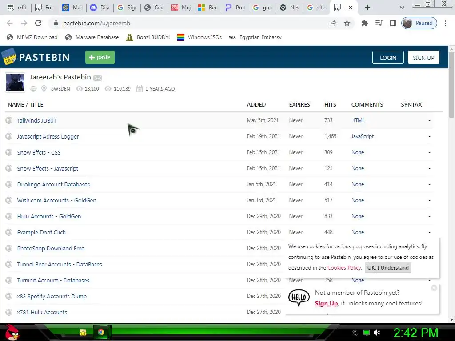The height and width of the screenshot is (341, 455).
Task: Click the browser forward arrow
Action: [24, 23]
